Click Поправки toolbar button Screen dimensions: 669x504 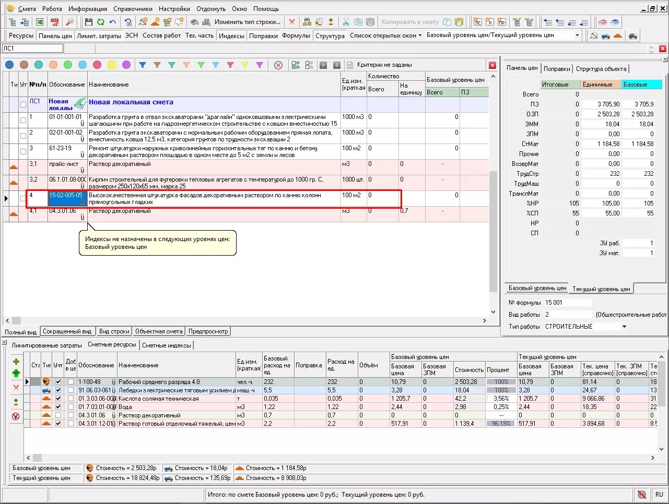[263, 35]
